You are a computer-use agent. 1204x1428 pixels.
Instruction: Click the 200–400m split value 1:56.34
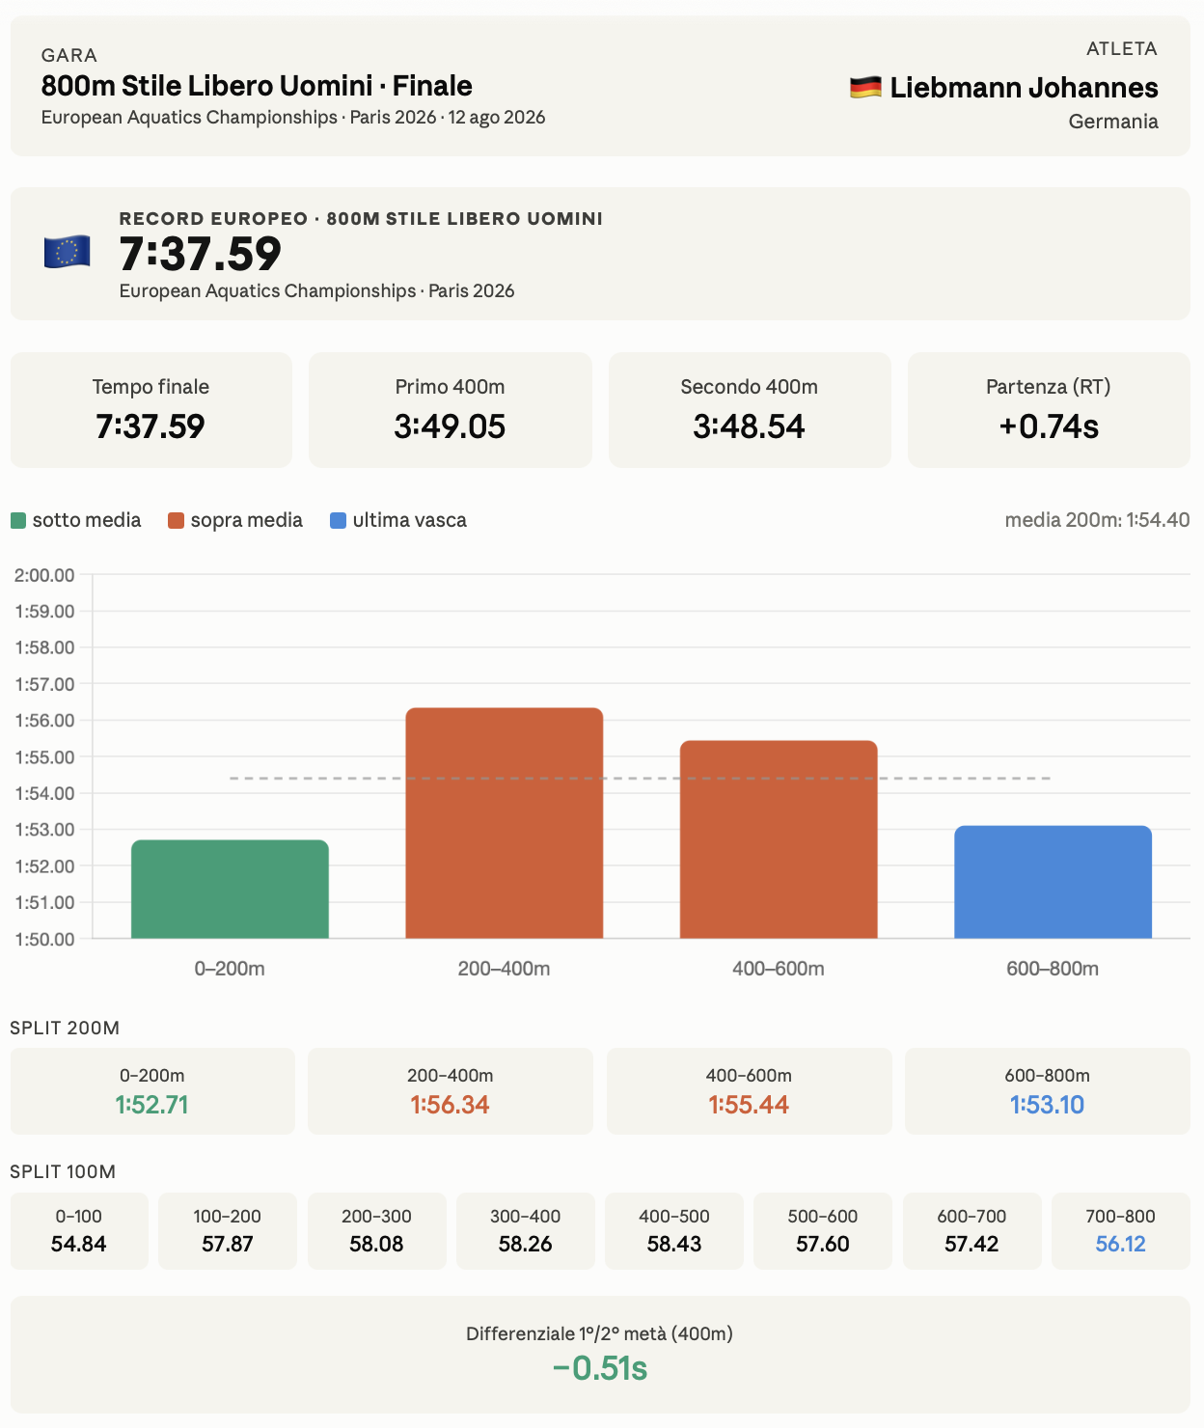click(x=451, y=1105)
